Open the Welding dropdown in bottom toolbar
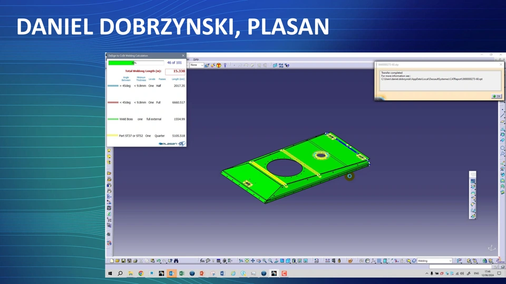506x284 pixels. 434,261
